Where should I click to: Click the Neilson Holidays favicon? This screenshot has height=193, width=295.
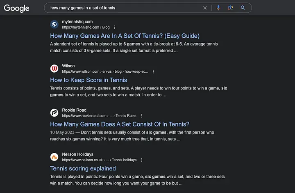coord(54,157)
